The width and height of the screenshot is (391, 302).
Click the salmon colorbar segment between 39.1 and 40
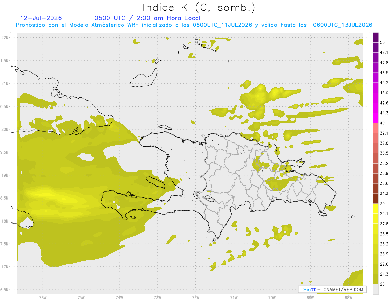coord(376,128)
